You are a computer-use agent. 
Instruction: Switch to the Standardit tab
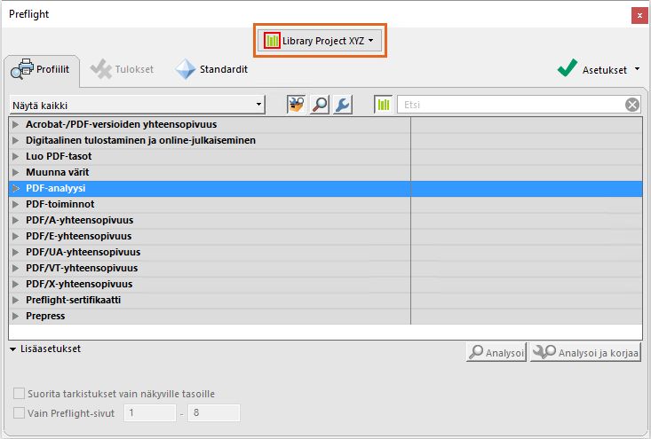(x=211, y=69)
